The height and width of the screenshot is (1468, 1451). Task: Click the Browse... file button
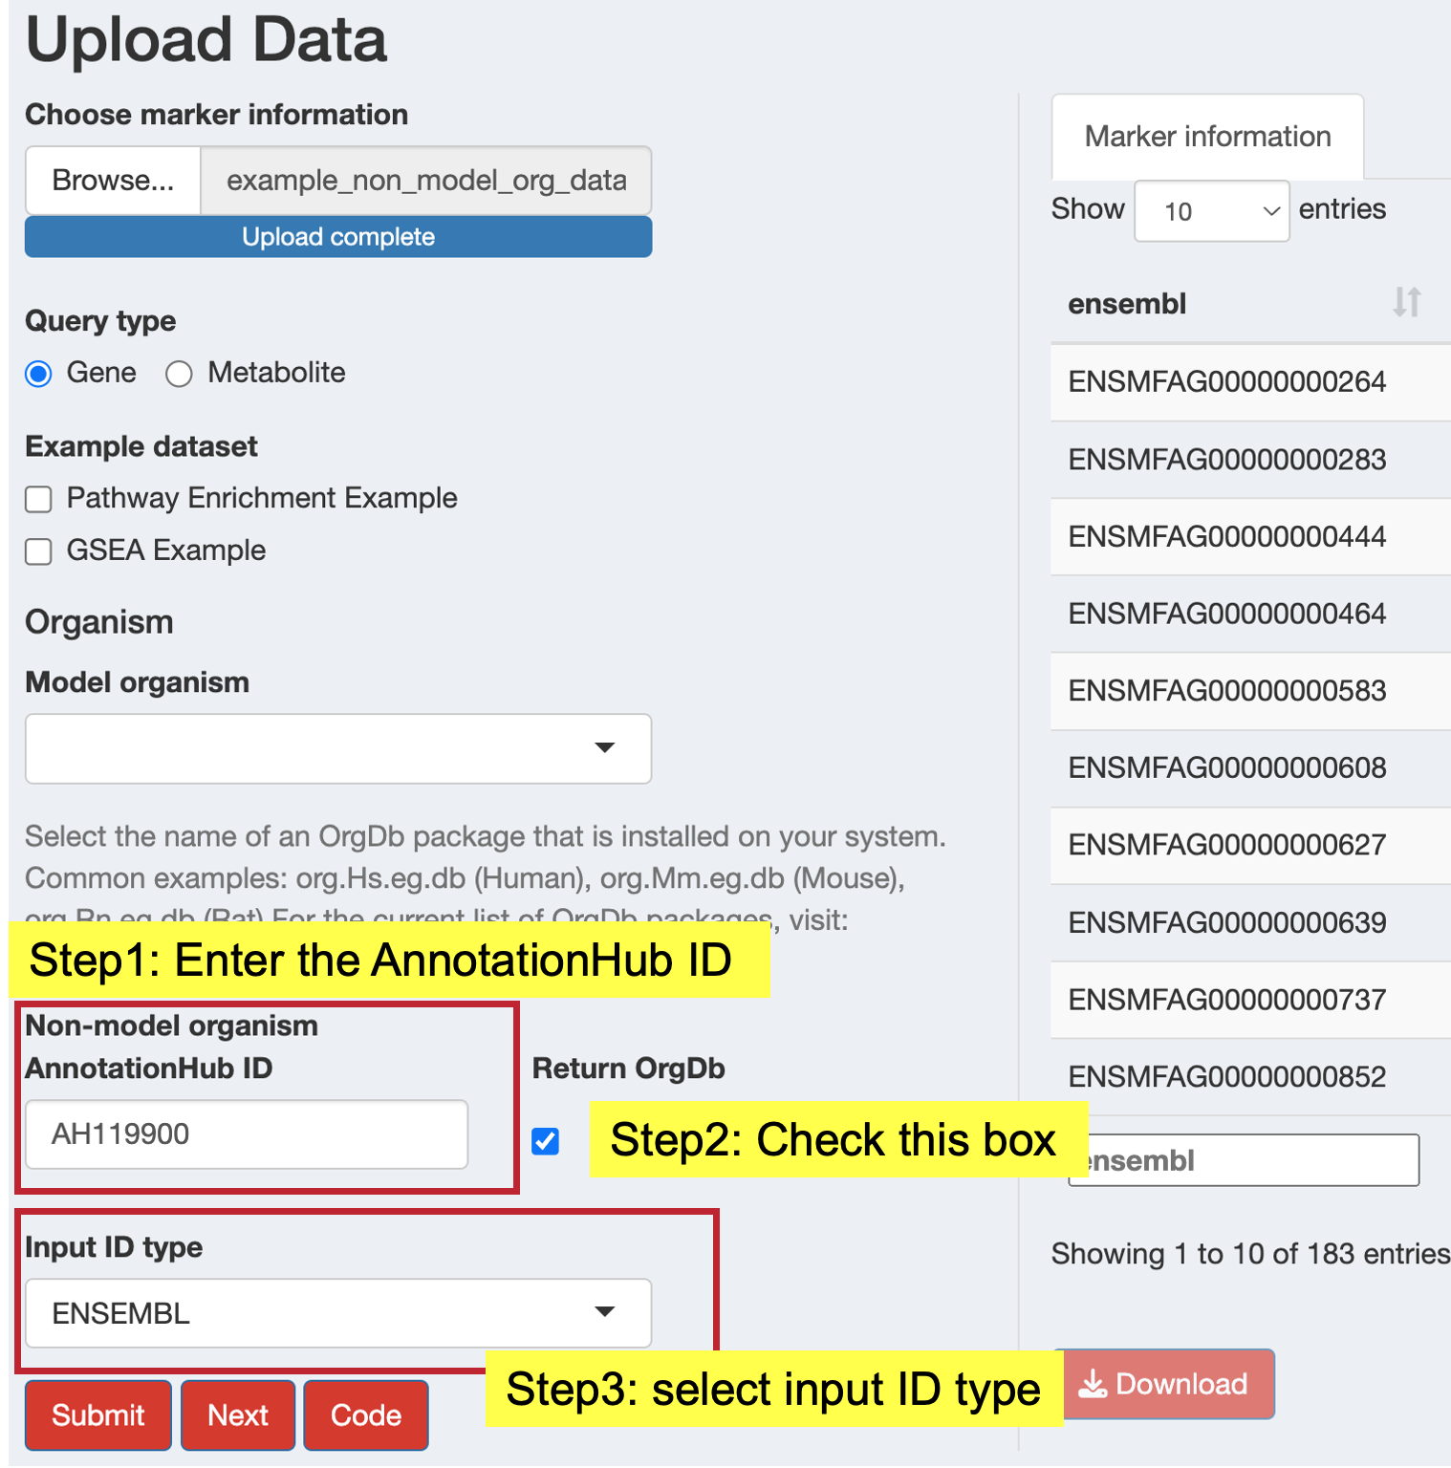[113, 180]
